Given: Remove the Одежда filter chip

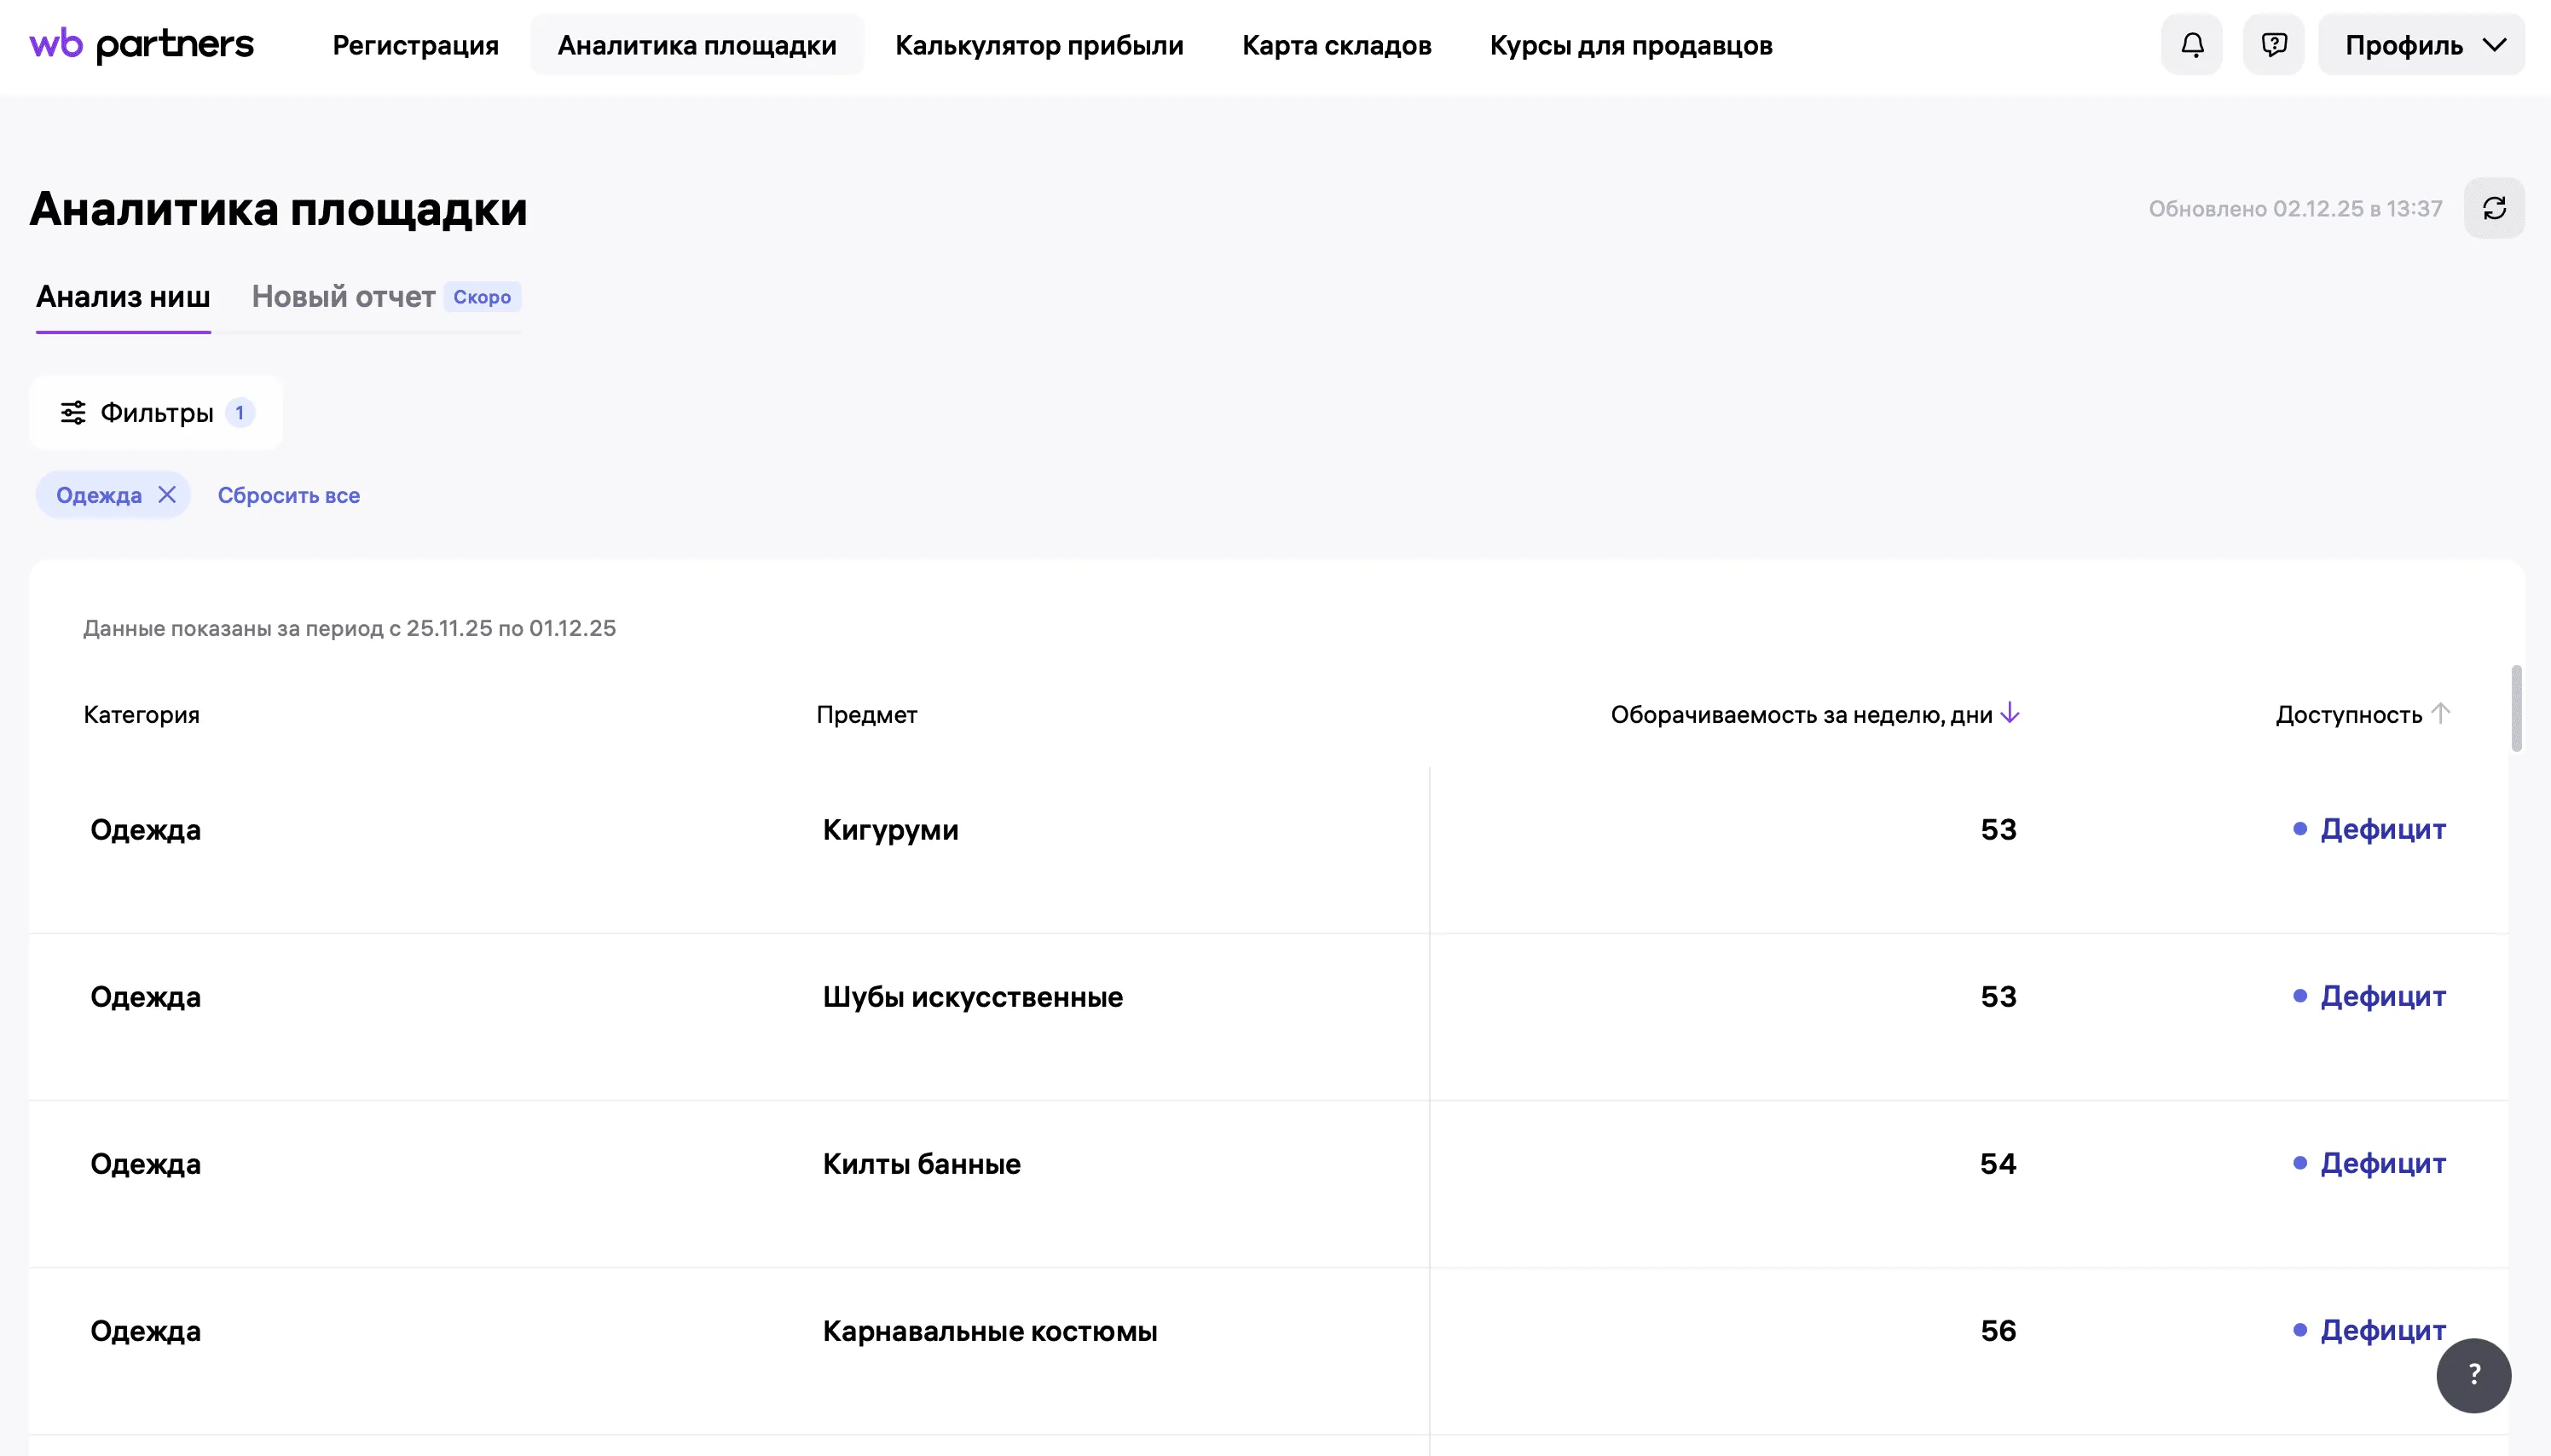Looking at the screenshot, I should (167, 494).
